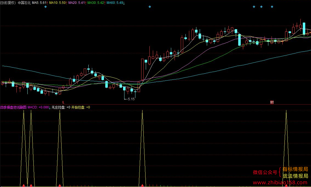Click the MA20: 5.41 label
311x187 pixels.
click(77, 3)
